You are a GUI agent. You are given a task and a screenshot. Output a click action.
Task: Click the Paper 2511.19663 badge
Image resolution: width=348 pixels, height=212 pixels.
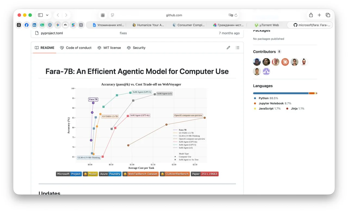[205, 174]
